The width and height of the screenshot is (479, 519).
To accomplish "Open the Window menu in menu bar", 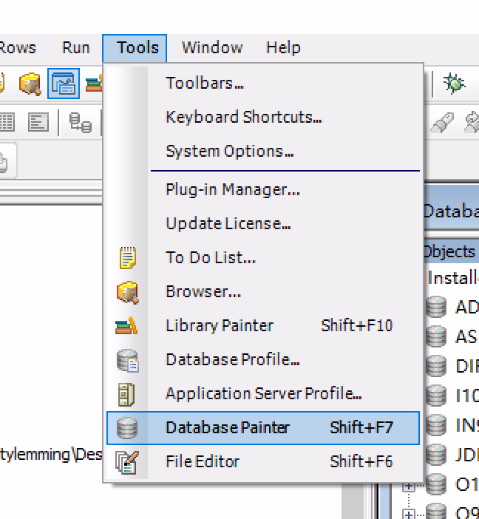I will (x=212, y=48).
